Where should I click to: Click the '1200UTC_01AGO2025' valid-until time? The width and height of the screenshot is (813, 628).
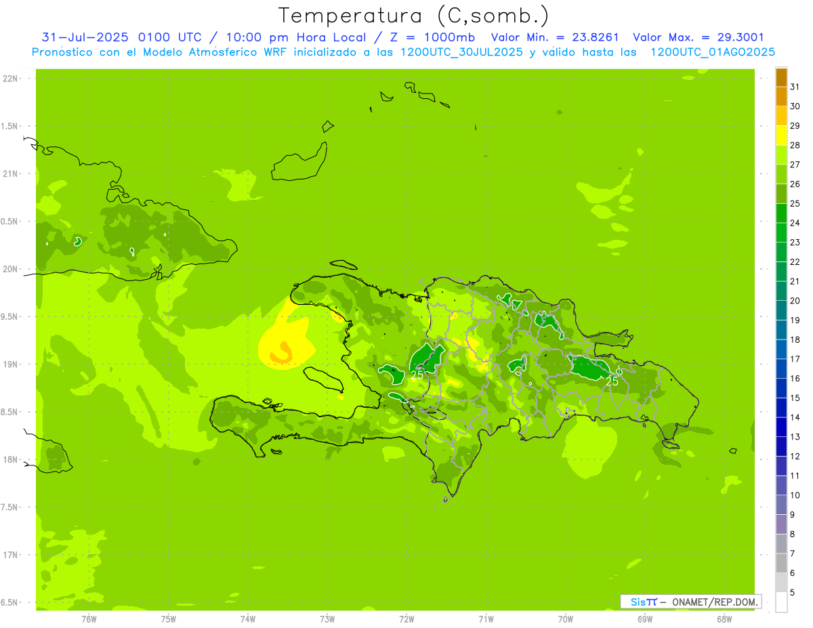click(x=713, y=52)
